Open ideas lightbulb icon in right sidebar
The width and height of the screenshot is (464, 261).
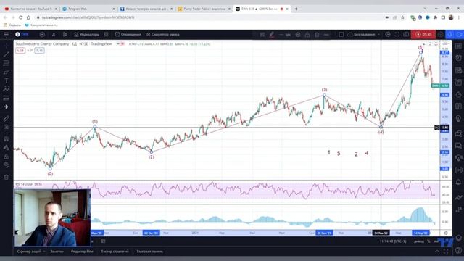458,118
